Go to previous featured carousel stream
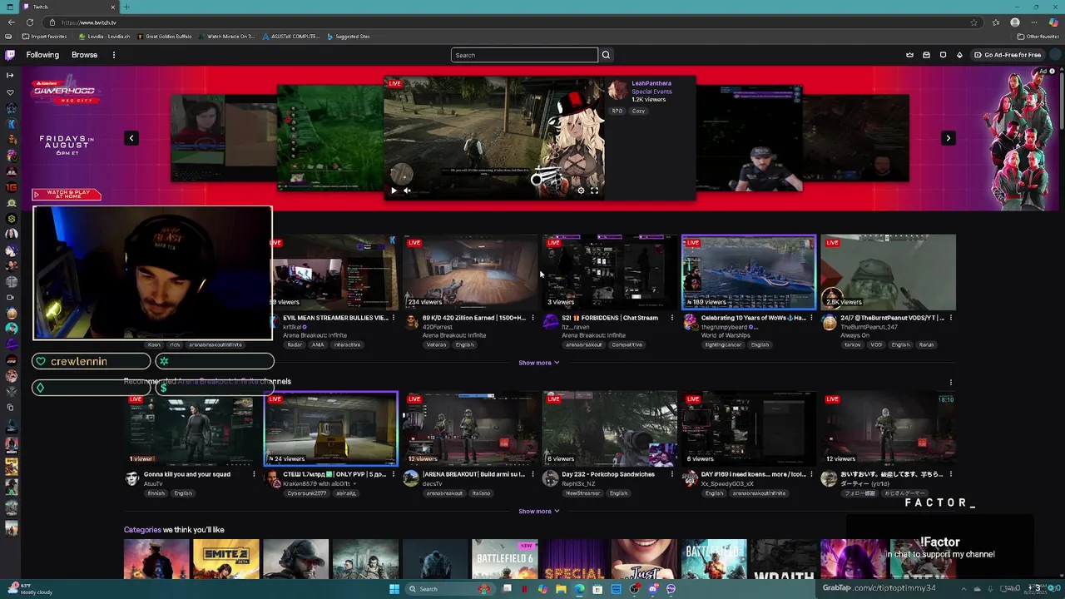This screenshot has height=599, width=1065. tap(131, 138)
